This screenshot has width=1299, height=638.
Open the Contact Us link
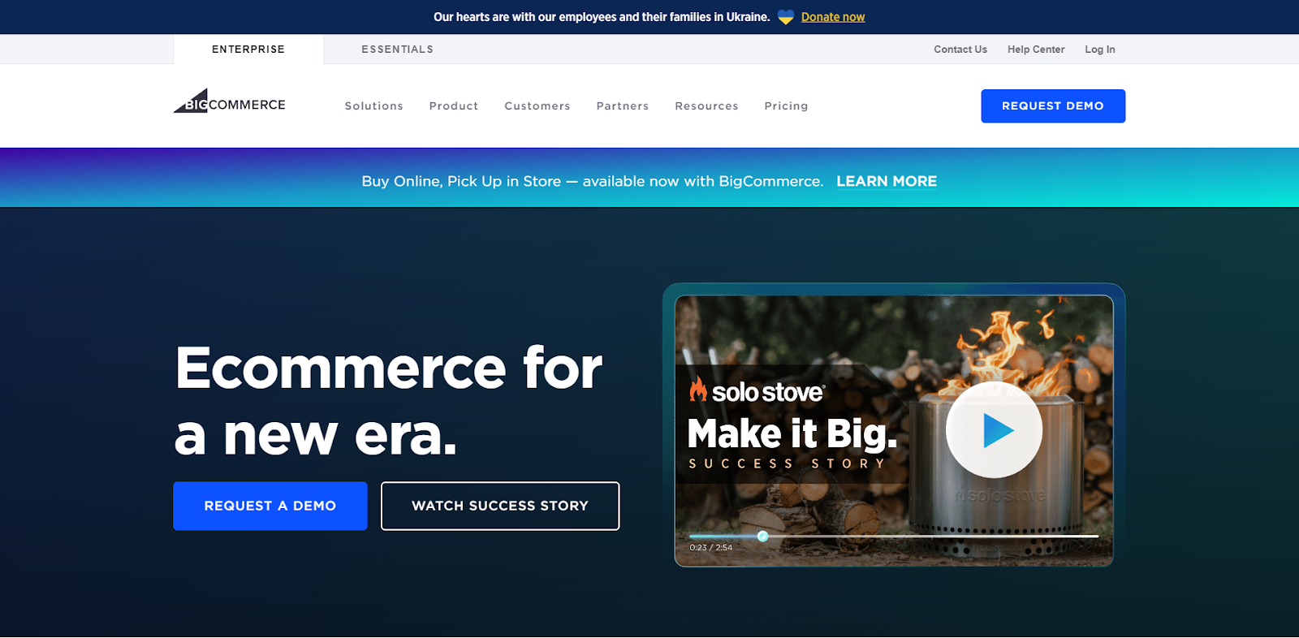[960, 50]
